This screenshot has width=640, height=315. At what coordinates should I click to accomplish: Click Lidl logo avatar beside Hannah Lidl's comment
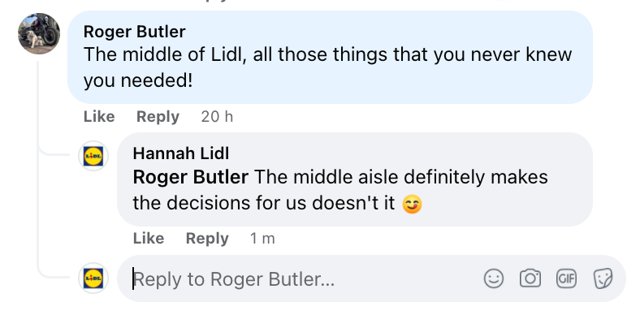pos(93,156)
